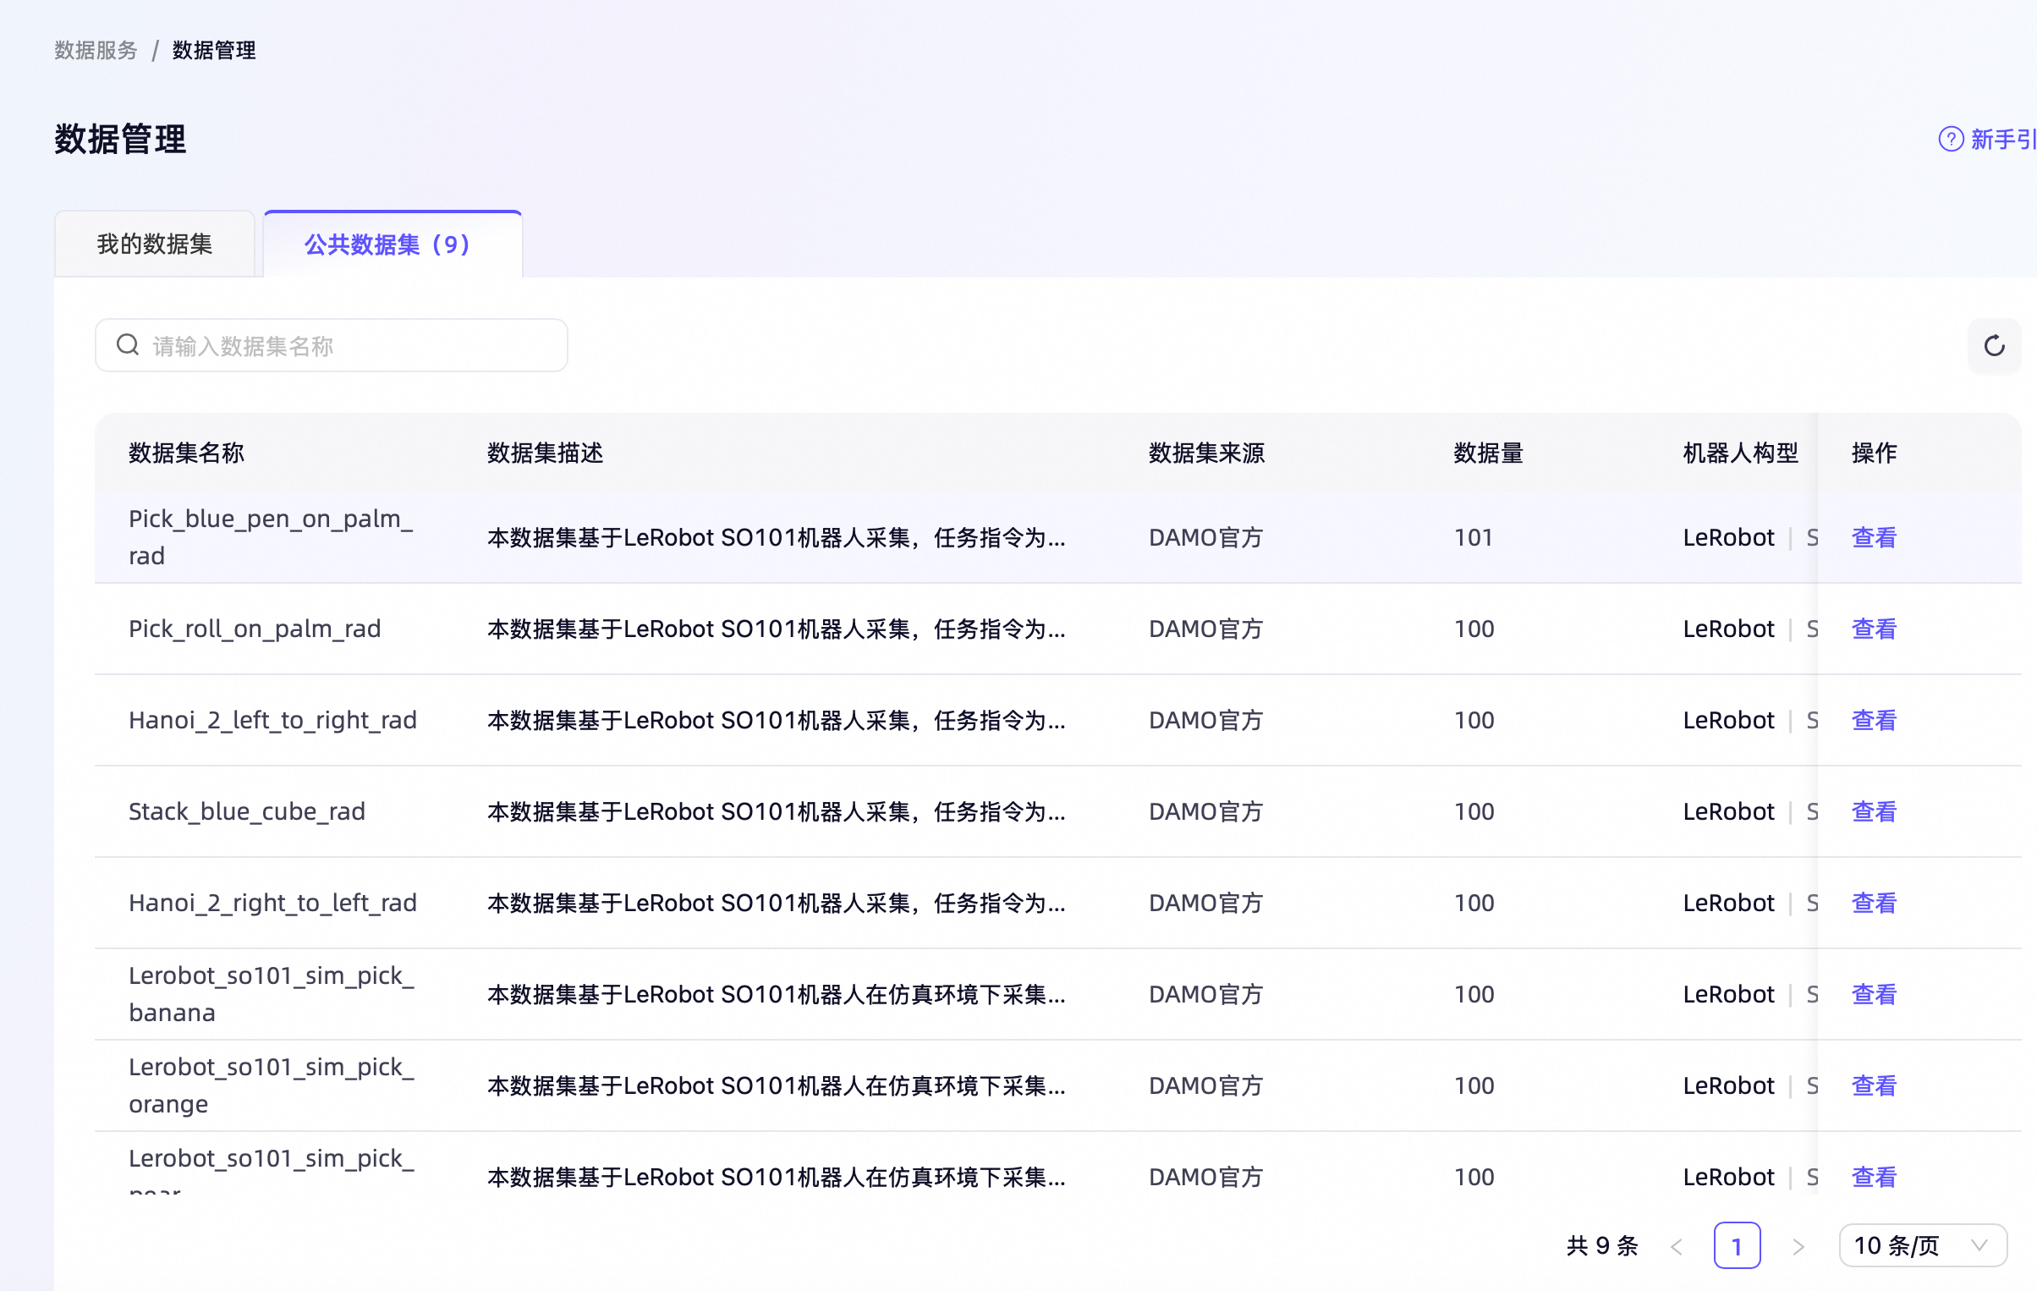
Task: Click the search magnifier icon
Action: pos(128,345)
